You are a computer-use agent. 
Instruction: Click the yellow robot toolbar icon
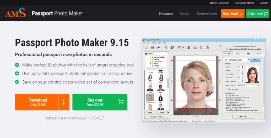(x=207, y=48)
